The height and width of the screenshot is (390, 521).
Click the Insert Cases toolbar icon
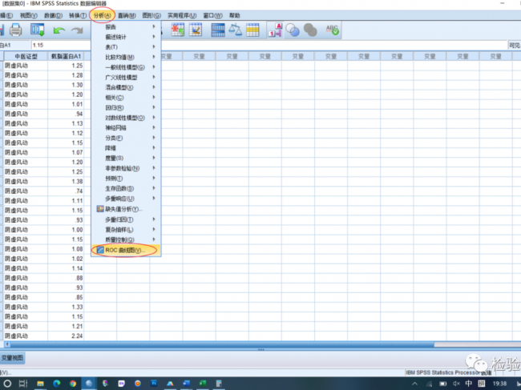point(178,30)
